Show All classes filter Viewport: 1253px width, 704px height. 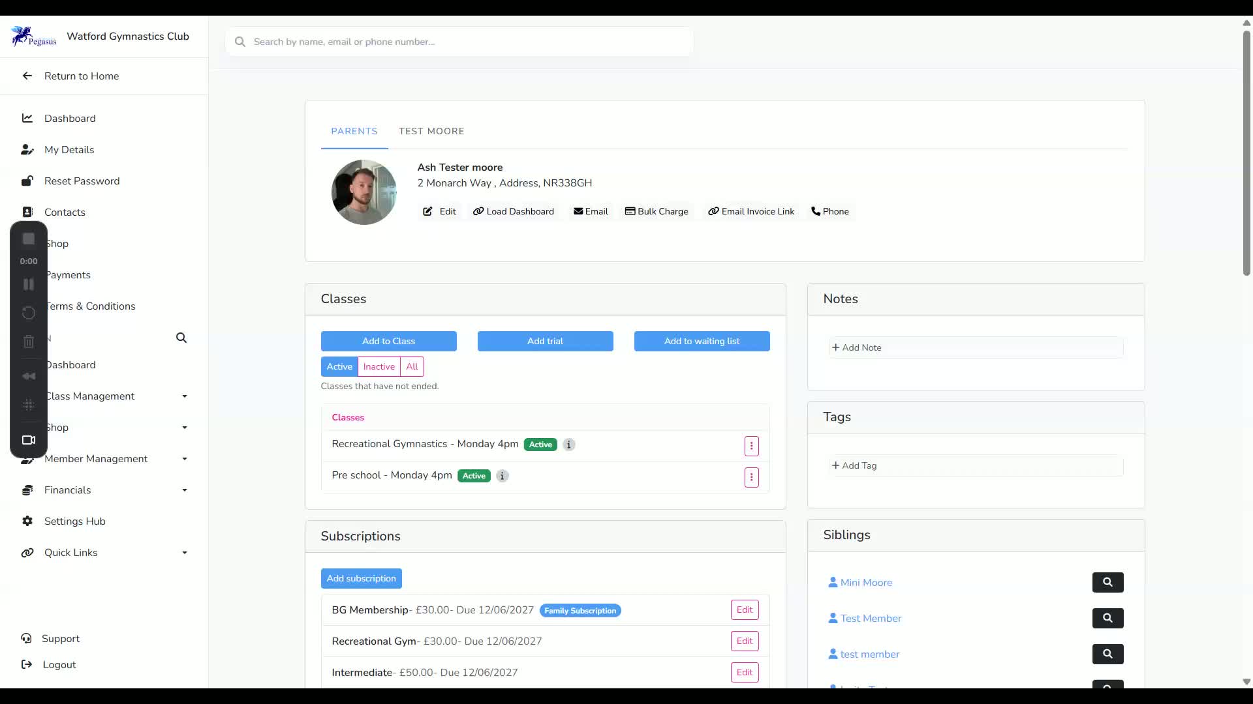point(412,366)
